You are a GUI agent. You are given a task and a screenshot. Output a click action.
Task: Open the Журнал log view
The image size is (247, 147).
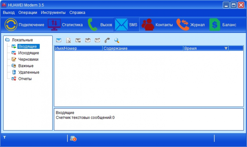191,25
